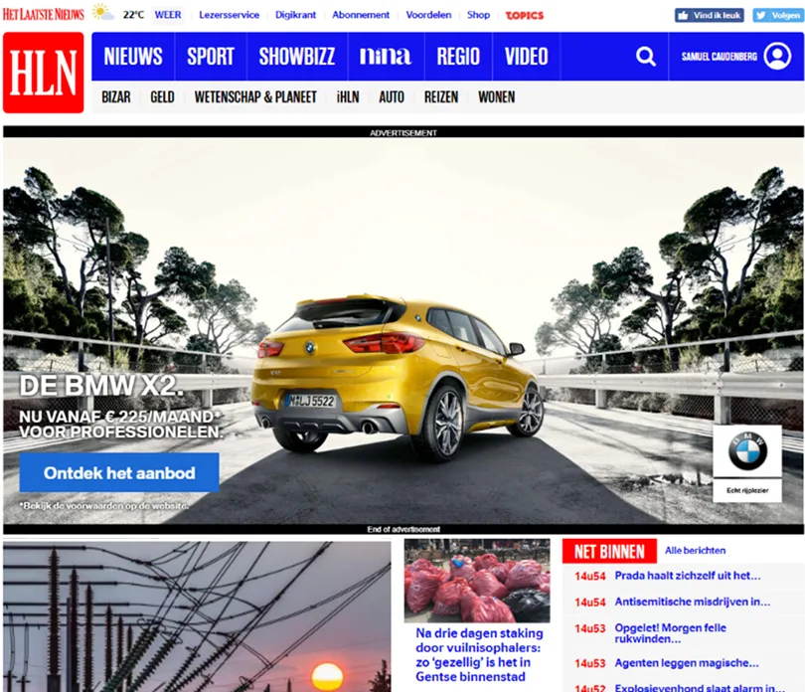This screenshot has height=692, width=805.
Task: Open red garbage bags article thumbnail
Action: point(477,581)
